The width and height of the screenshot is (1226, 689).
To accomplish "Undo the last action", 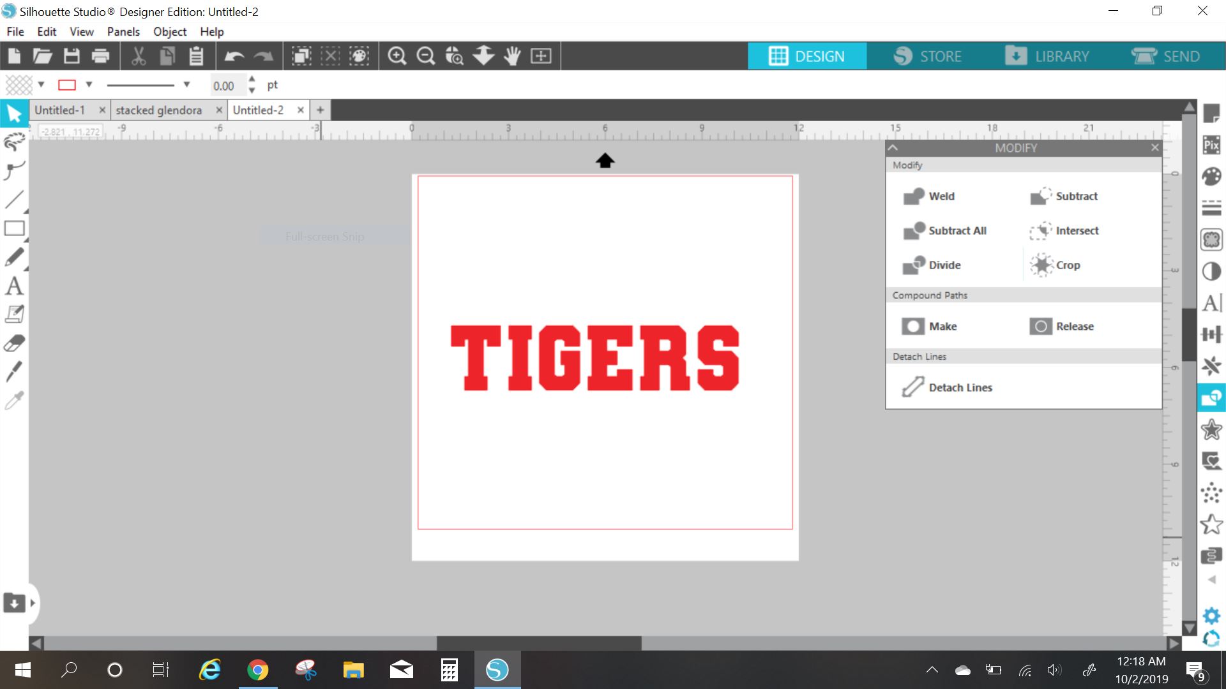I will coord(234,56).
